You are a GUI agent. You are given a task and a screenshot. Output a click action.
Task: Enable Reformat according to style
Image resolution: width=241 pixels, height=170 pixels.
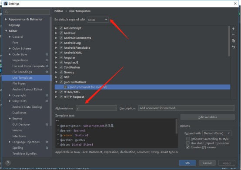point(188,139)
